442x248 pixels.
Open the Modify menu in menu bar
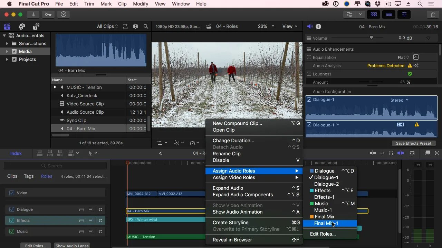pos(141,4)
